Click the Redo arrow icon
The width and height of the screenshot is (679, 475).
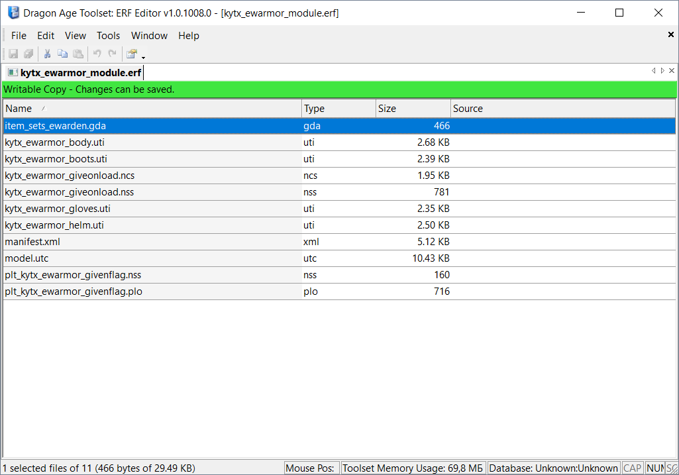(112, 54)
